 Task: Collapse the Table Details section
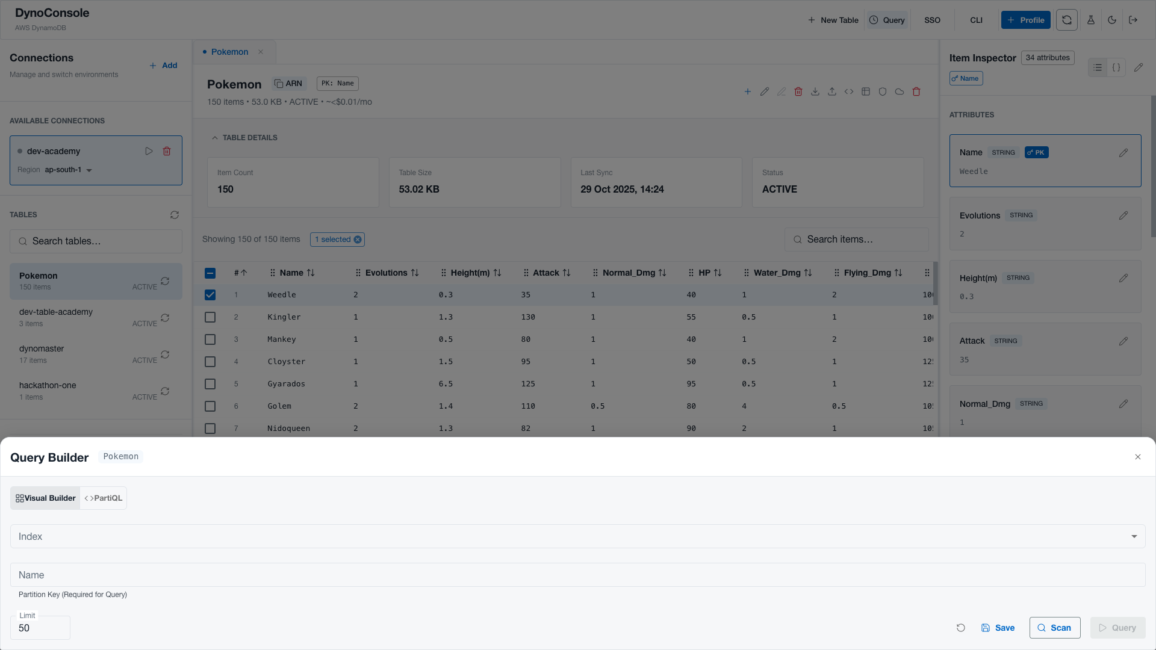coord(244,138)
